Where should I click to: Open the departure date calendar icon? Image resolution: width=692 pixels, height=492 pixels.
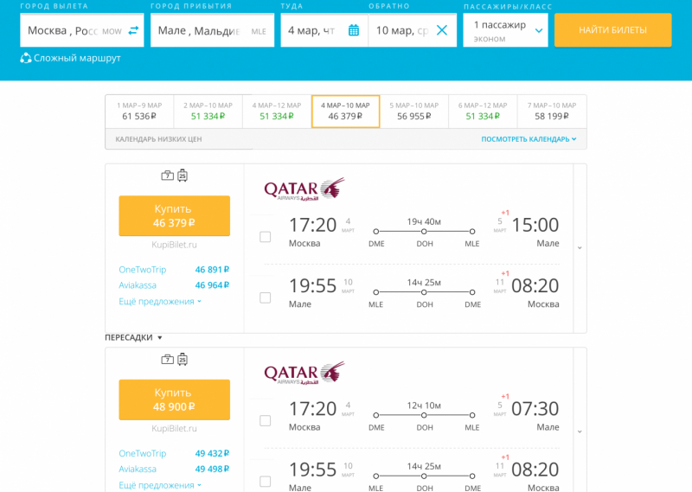coord(354,30)
